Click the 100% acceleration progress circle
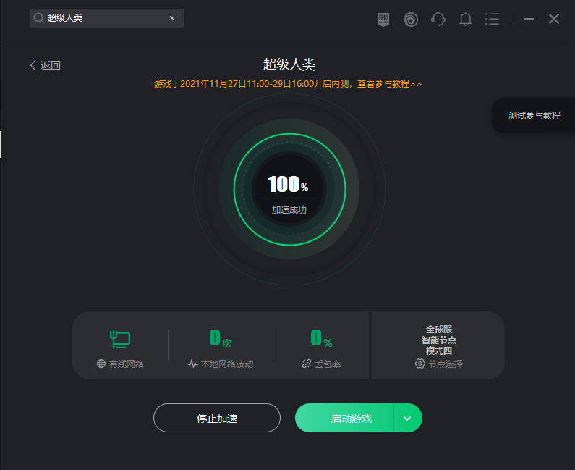 pos(289,189)
